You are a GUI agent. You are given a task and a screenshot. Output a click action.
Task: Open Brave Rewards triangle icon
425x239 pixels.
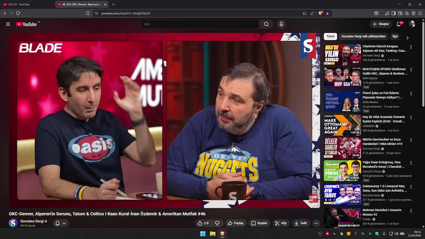coord(327,13)
